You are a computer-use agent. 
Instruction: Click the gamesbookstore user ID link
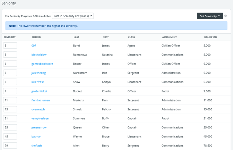click(42, 64)
